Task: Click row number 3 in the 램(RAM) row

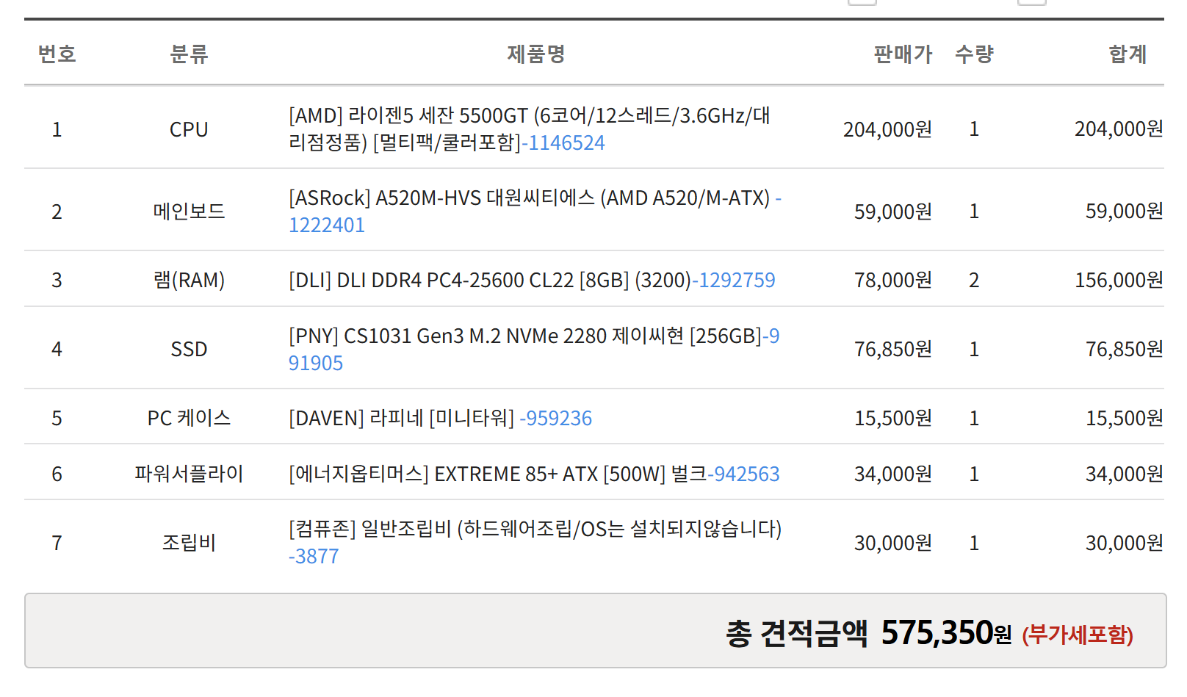Action: click(57, 280)
